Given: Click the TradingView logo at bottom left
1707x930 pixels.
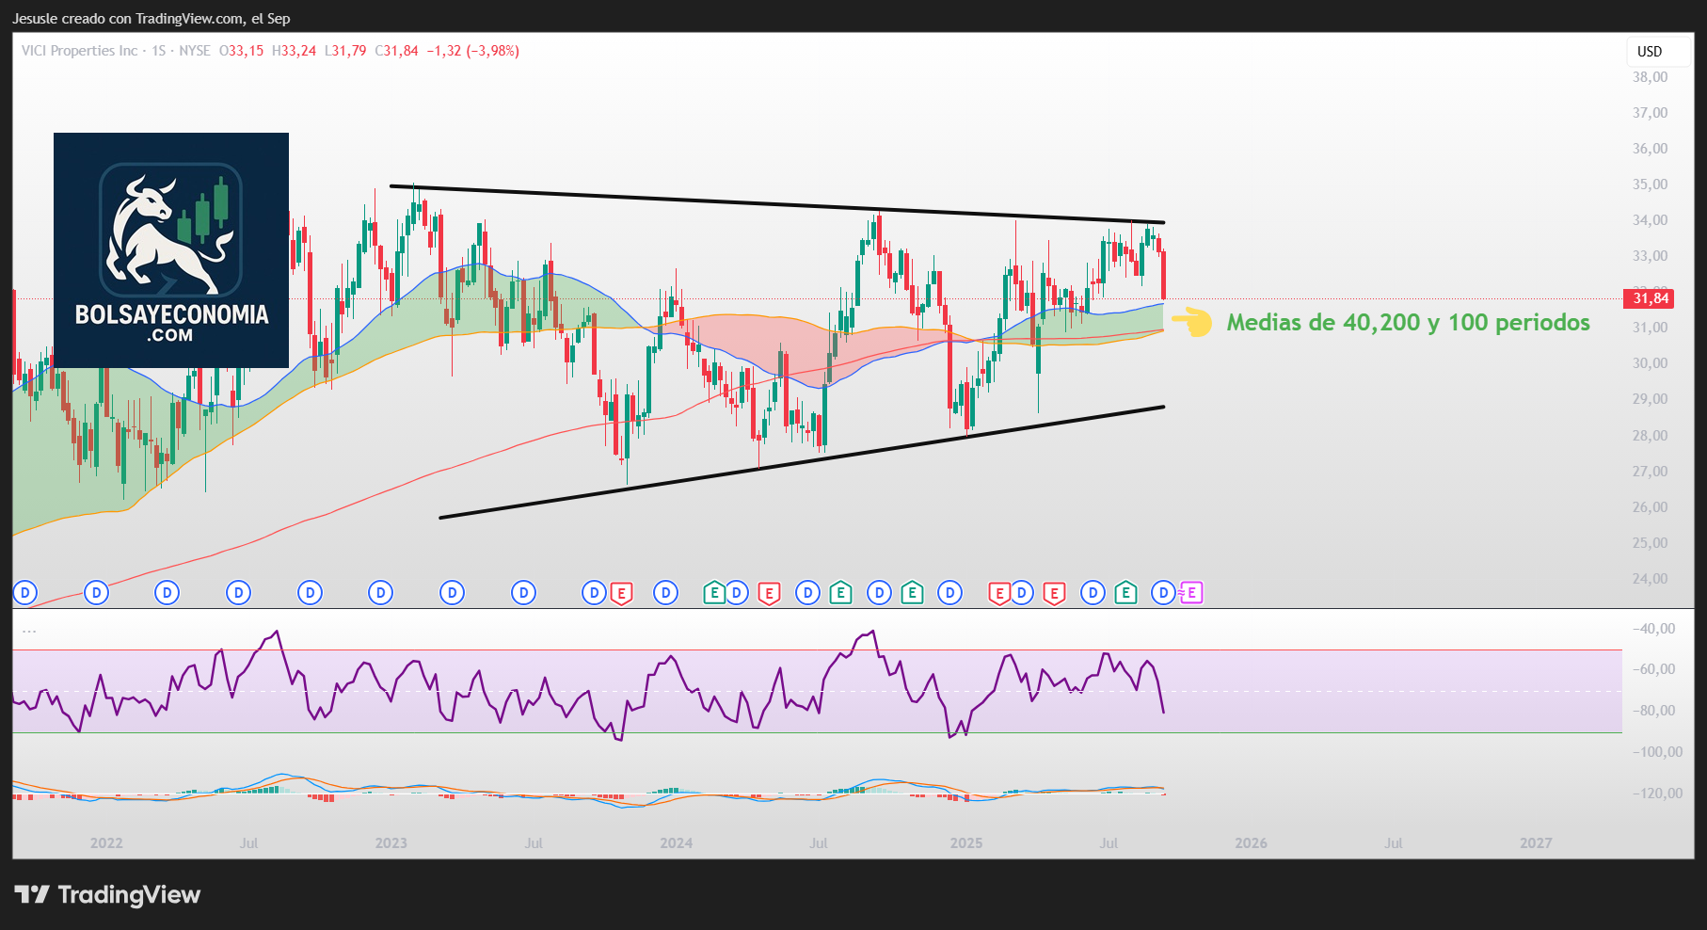Looking at the screenshot, I should click(x=107, y=894).
